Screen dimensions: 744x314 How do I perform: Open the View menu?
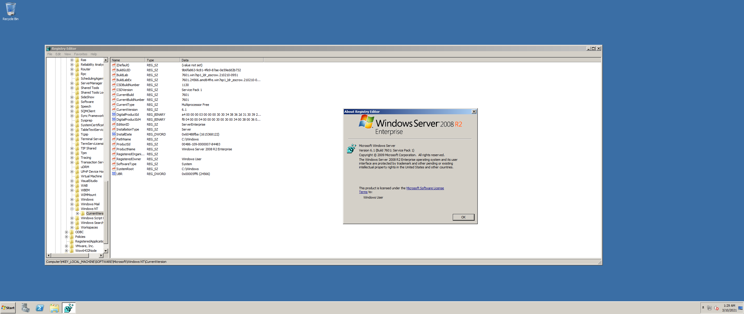(x=67, y=54)
